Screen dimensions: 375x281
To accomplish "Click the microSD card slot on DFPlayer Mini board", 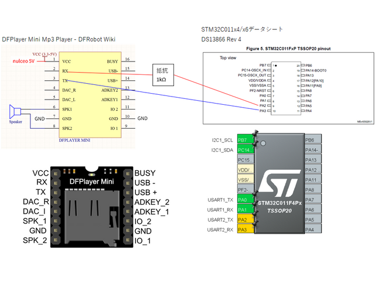I will [x=92, y=218].
